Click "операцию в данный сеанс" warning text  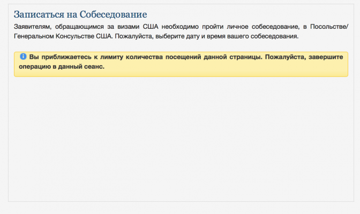point(58,67)
